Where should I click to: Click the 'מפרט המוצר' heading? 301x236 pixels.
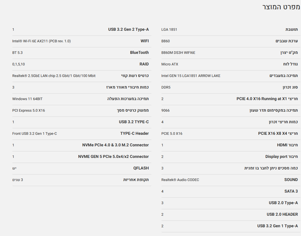[281, 7]
